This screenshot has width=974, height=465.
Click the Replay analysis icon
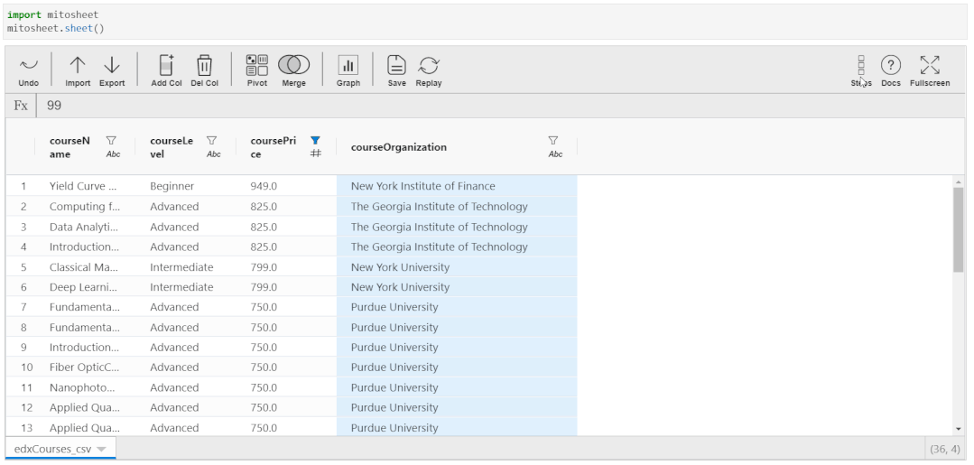pos(429,65)
